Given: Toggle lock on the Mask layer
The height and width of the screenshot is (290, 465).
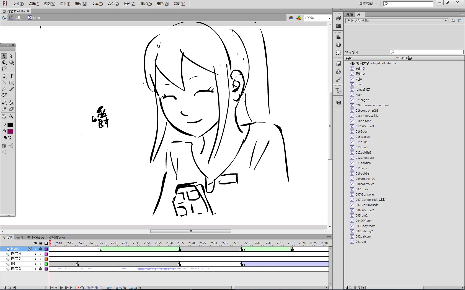Looking at the screenshot, I should pos(40,249).
